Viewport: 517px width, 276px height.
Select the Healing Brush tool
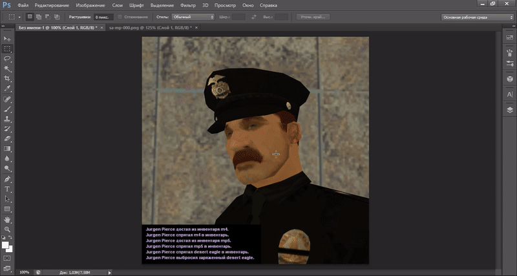(x=7, y=99)
